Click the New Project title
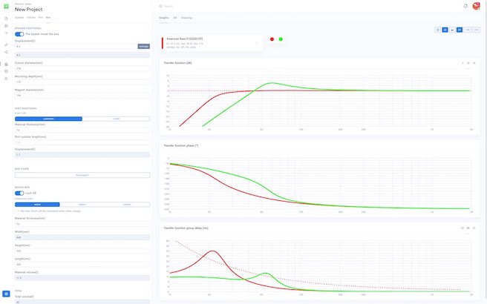Image resolution: width=487 pixels, height=304 pixels. coord(28,10)
